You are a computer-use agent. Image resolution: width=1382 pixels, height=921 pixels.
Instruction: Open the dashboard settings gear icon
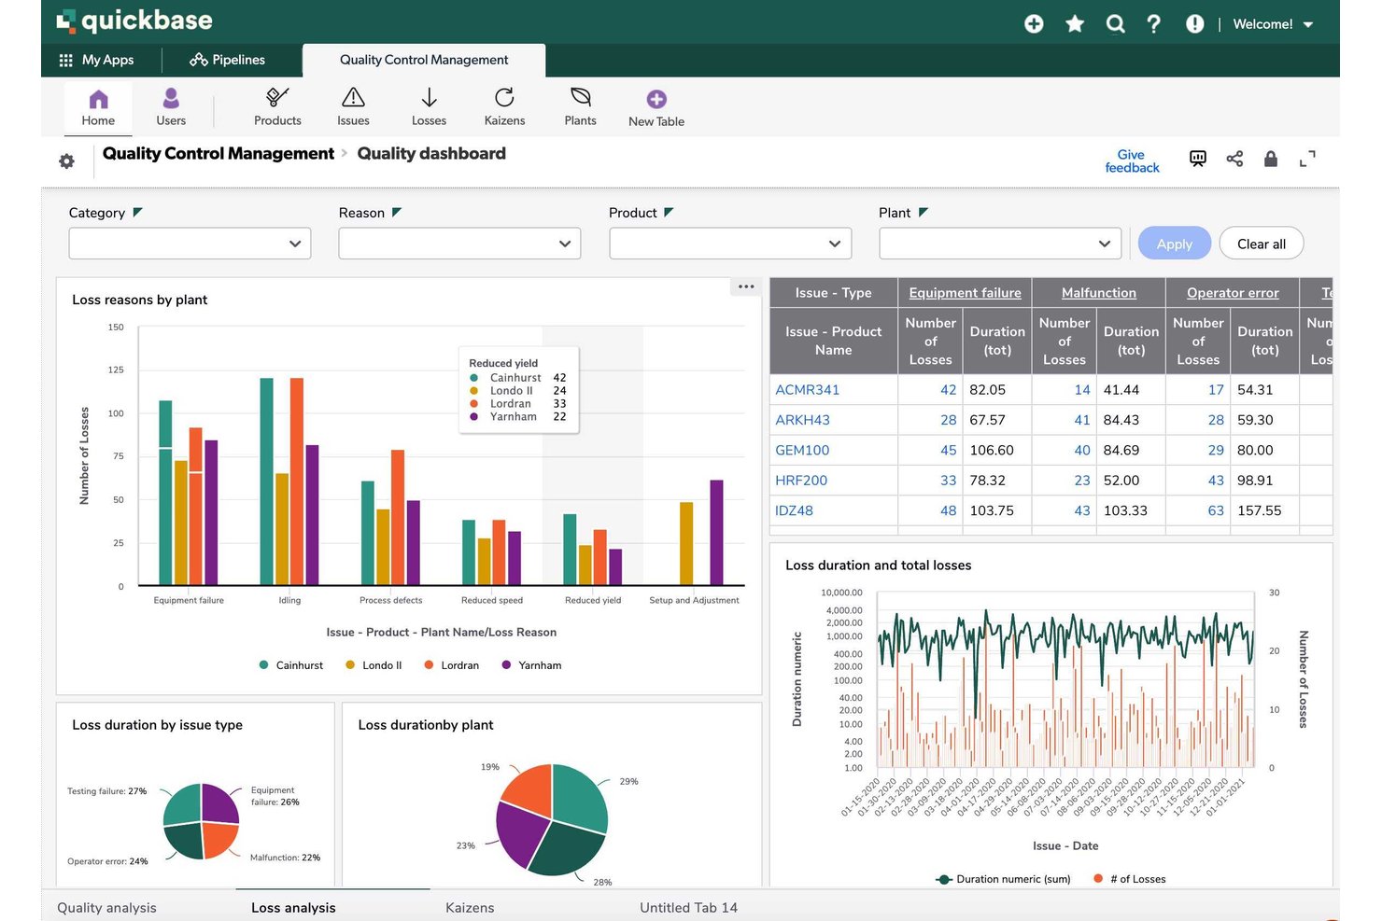[66, 161]
